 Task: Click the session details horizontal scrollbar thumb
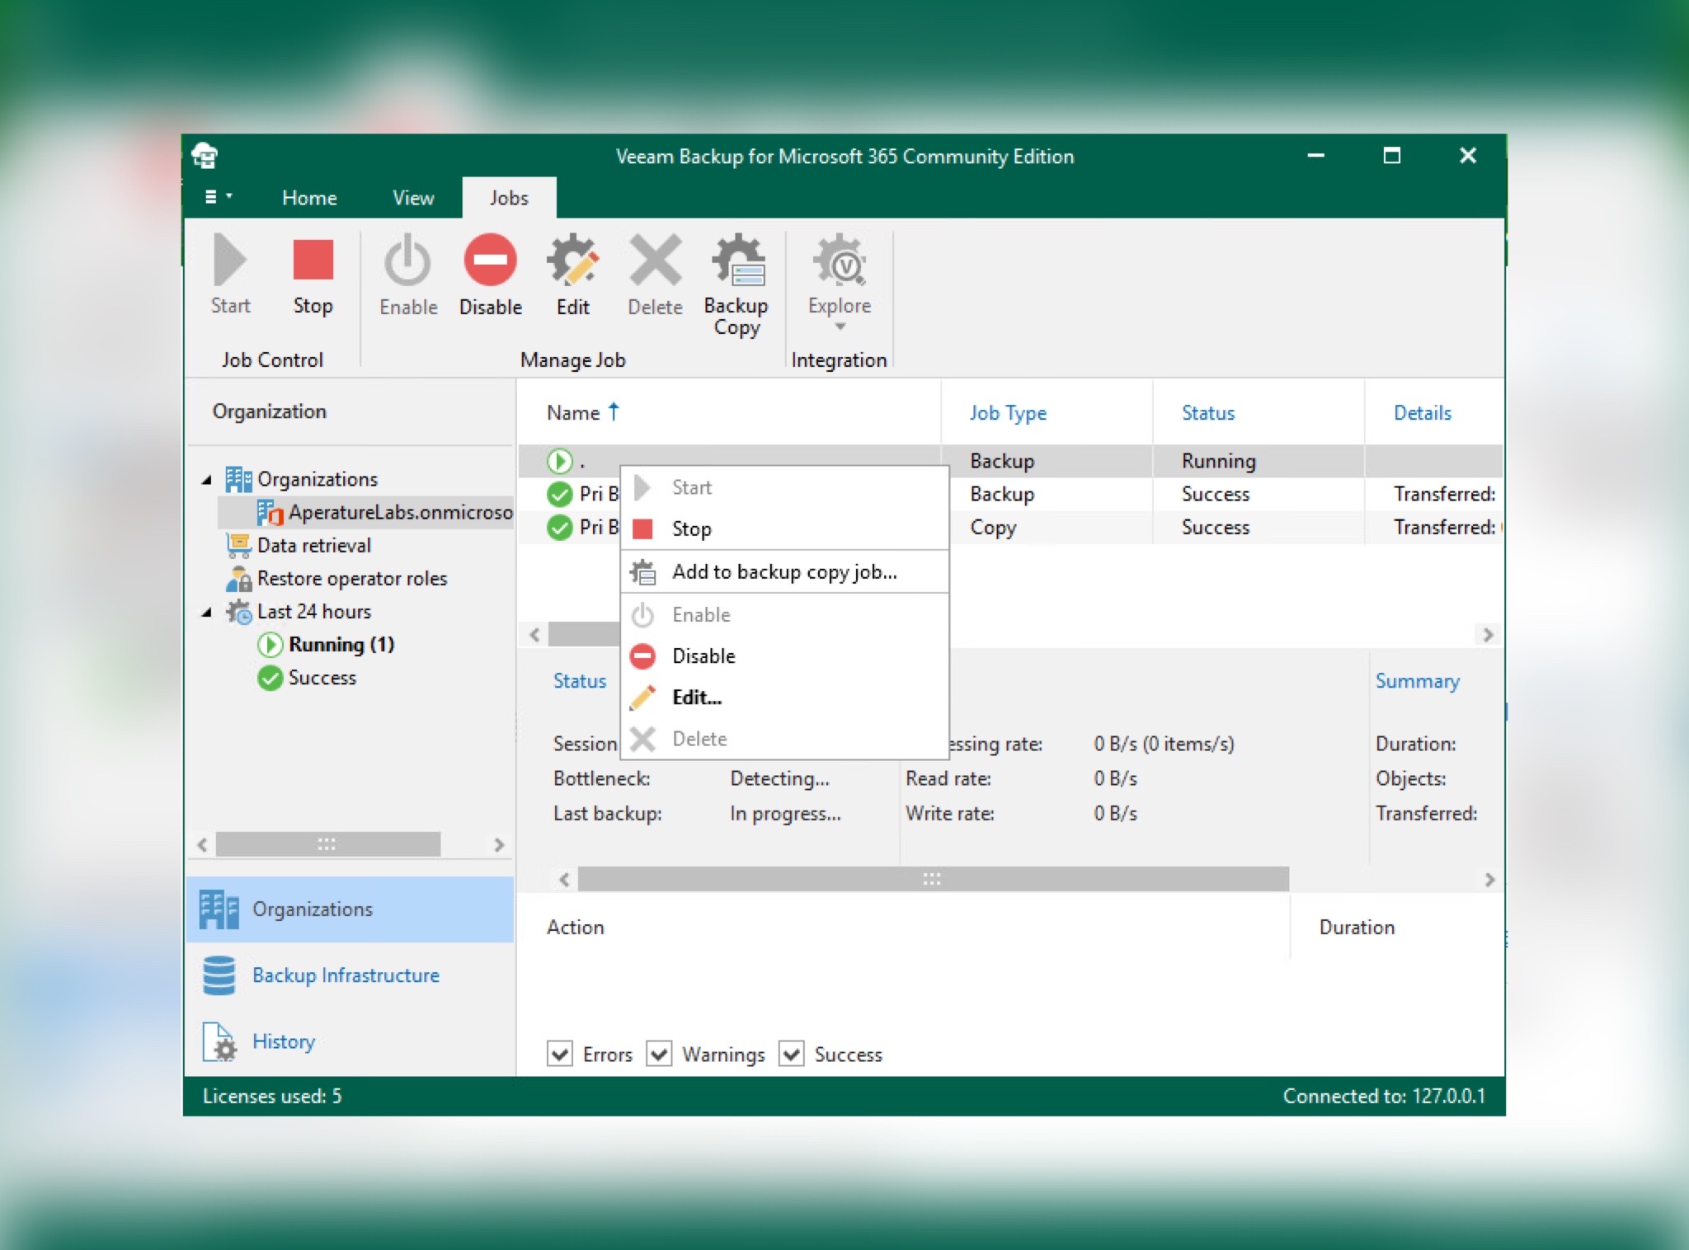[933, 879]
